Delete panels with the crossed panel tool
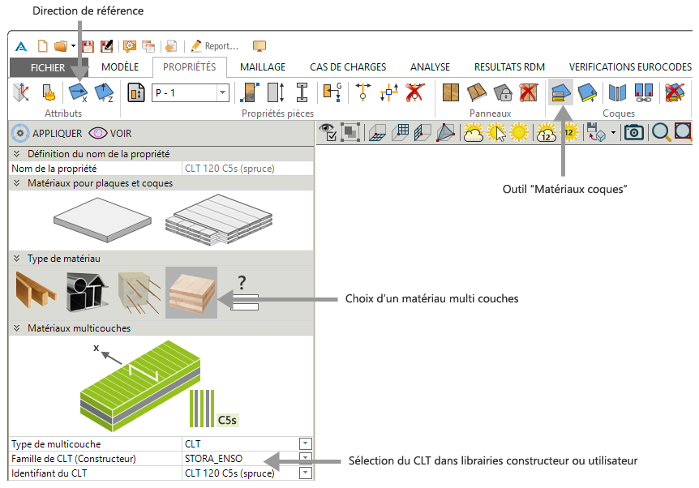 point(529,92)
